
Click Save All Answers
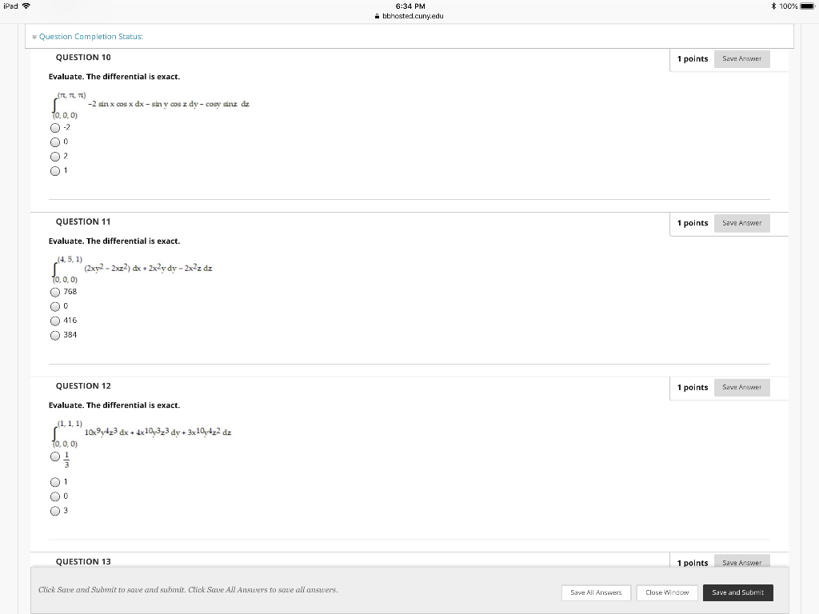click(596, 592)
